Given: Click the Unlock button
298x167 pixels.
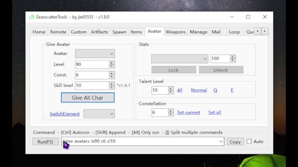Looking at the screenshot, I should (x=221, y=70).
